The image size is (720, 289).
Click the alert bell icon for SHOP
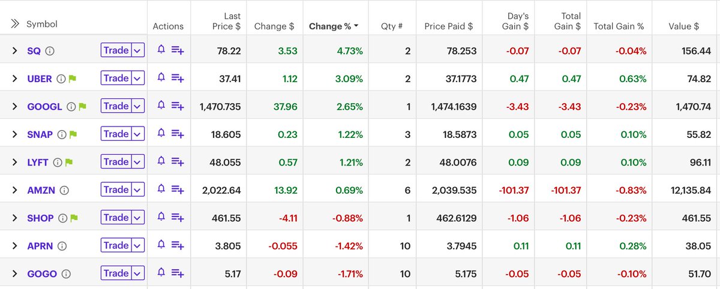pyautogui.click(x=161, y=218)
